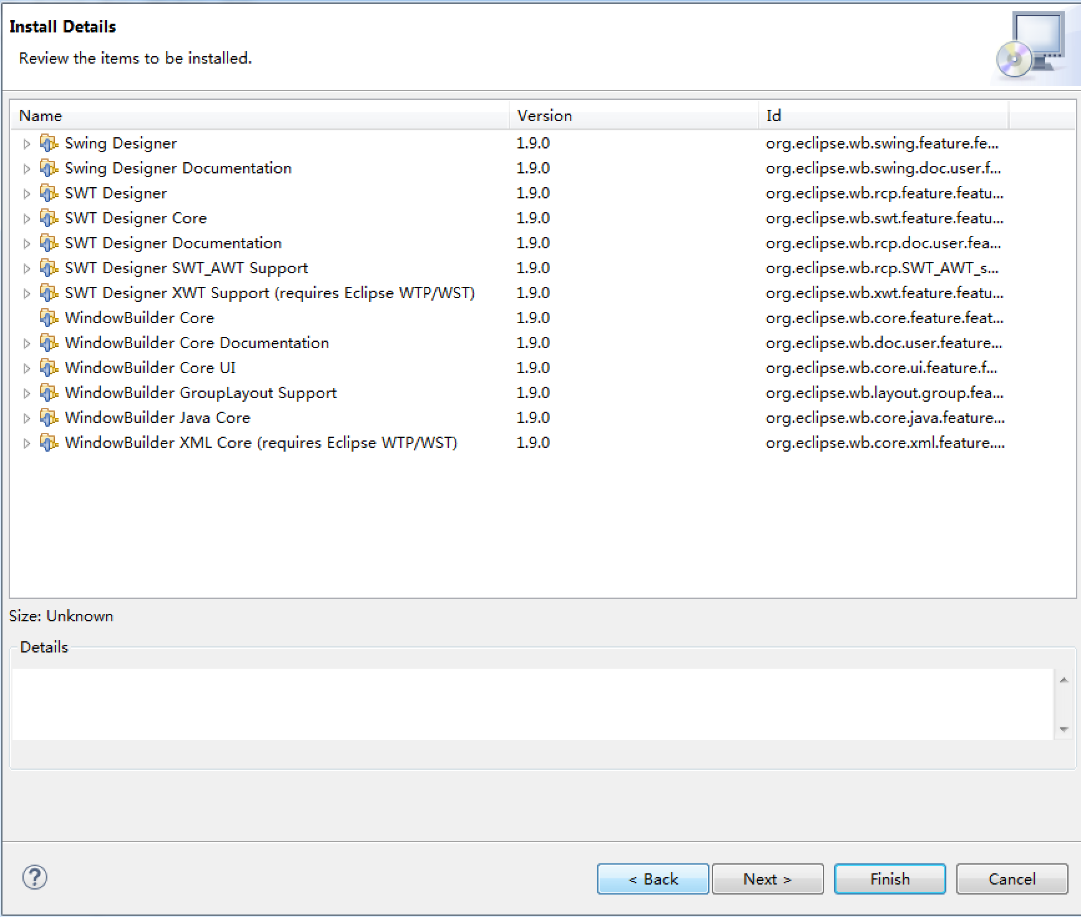Click the org.eclipse.wb.swing.feature.fe... Id cell
Viewport: 1081px width, 917px height.
click(x=882, y=143)
